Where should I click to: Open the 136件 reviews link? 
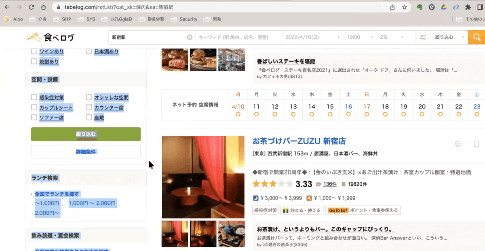pos(330,185)
